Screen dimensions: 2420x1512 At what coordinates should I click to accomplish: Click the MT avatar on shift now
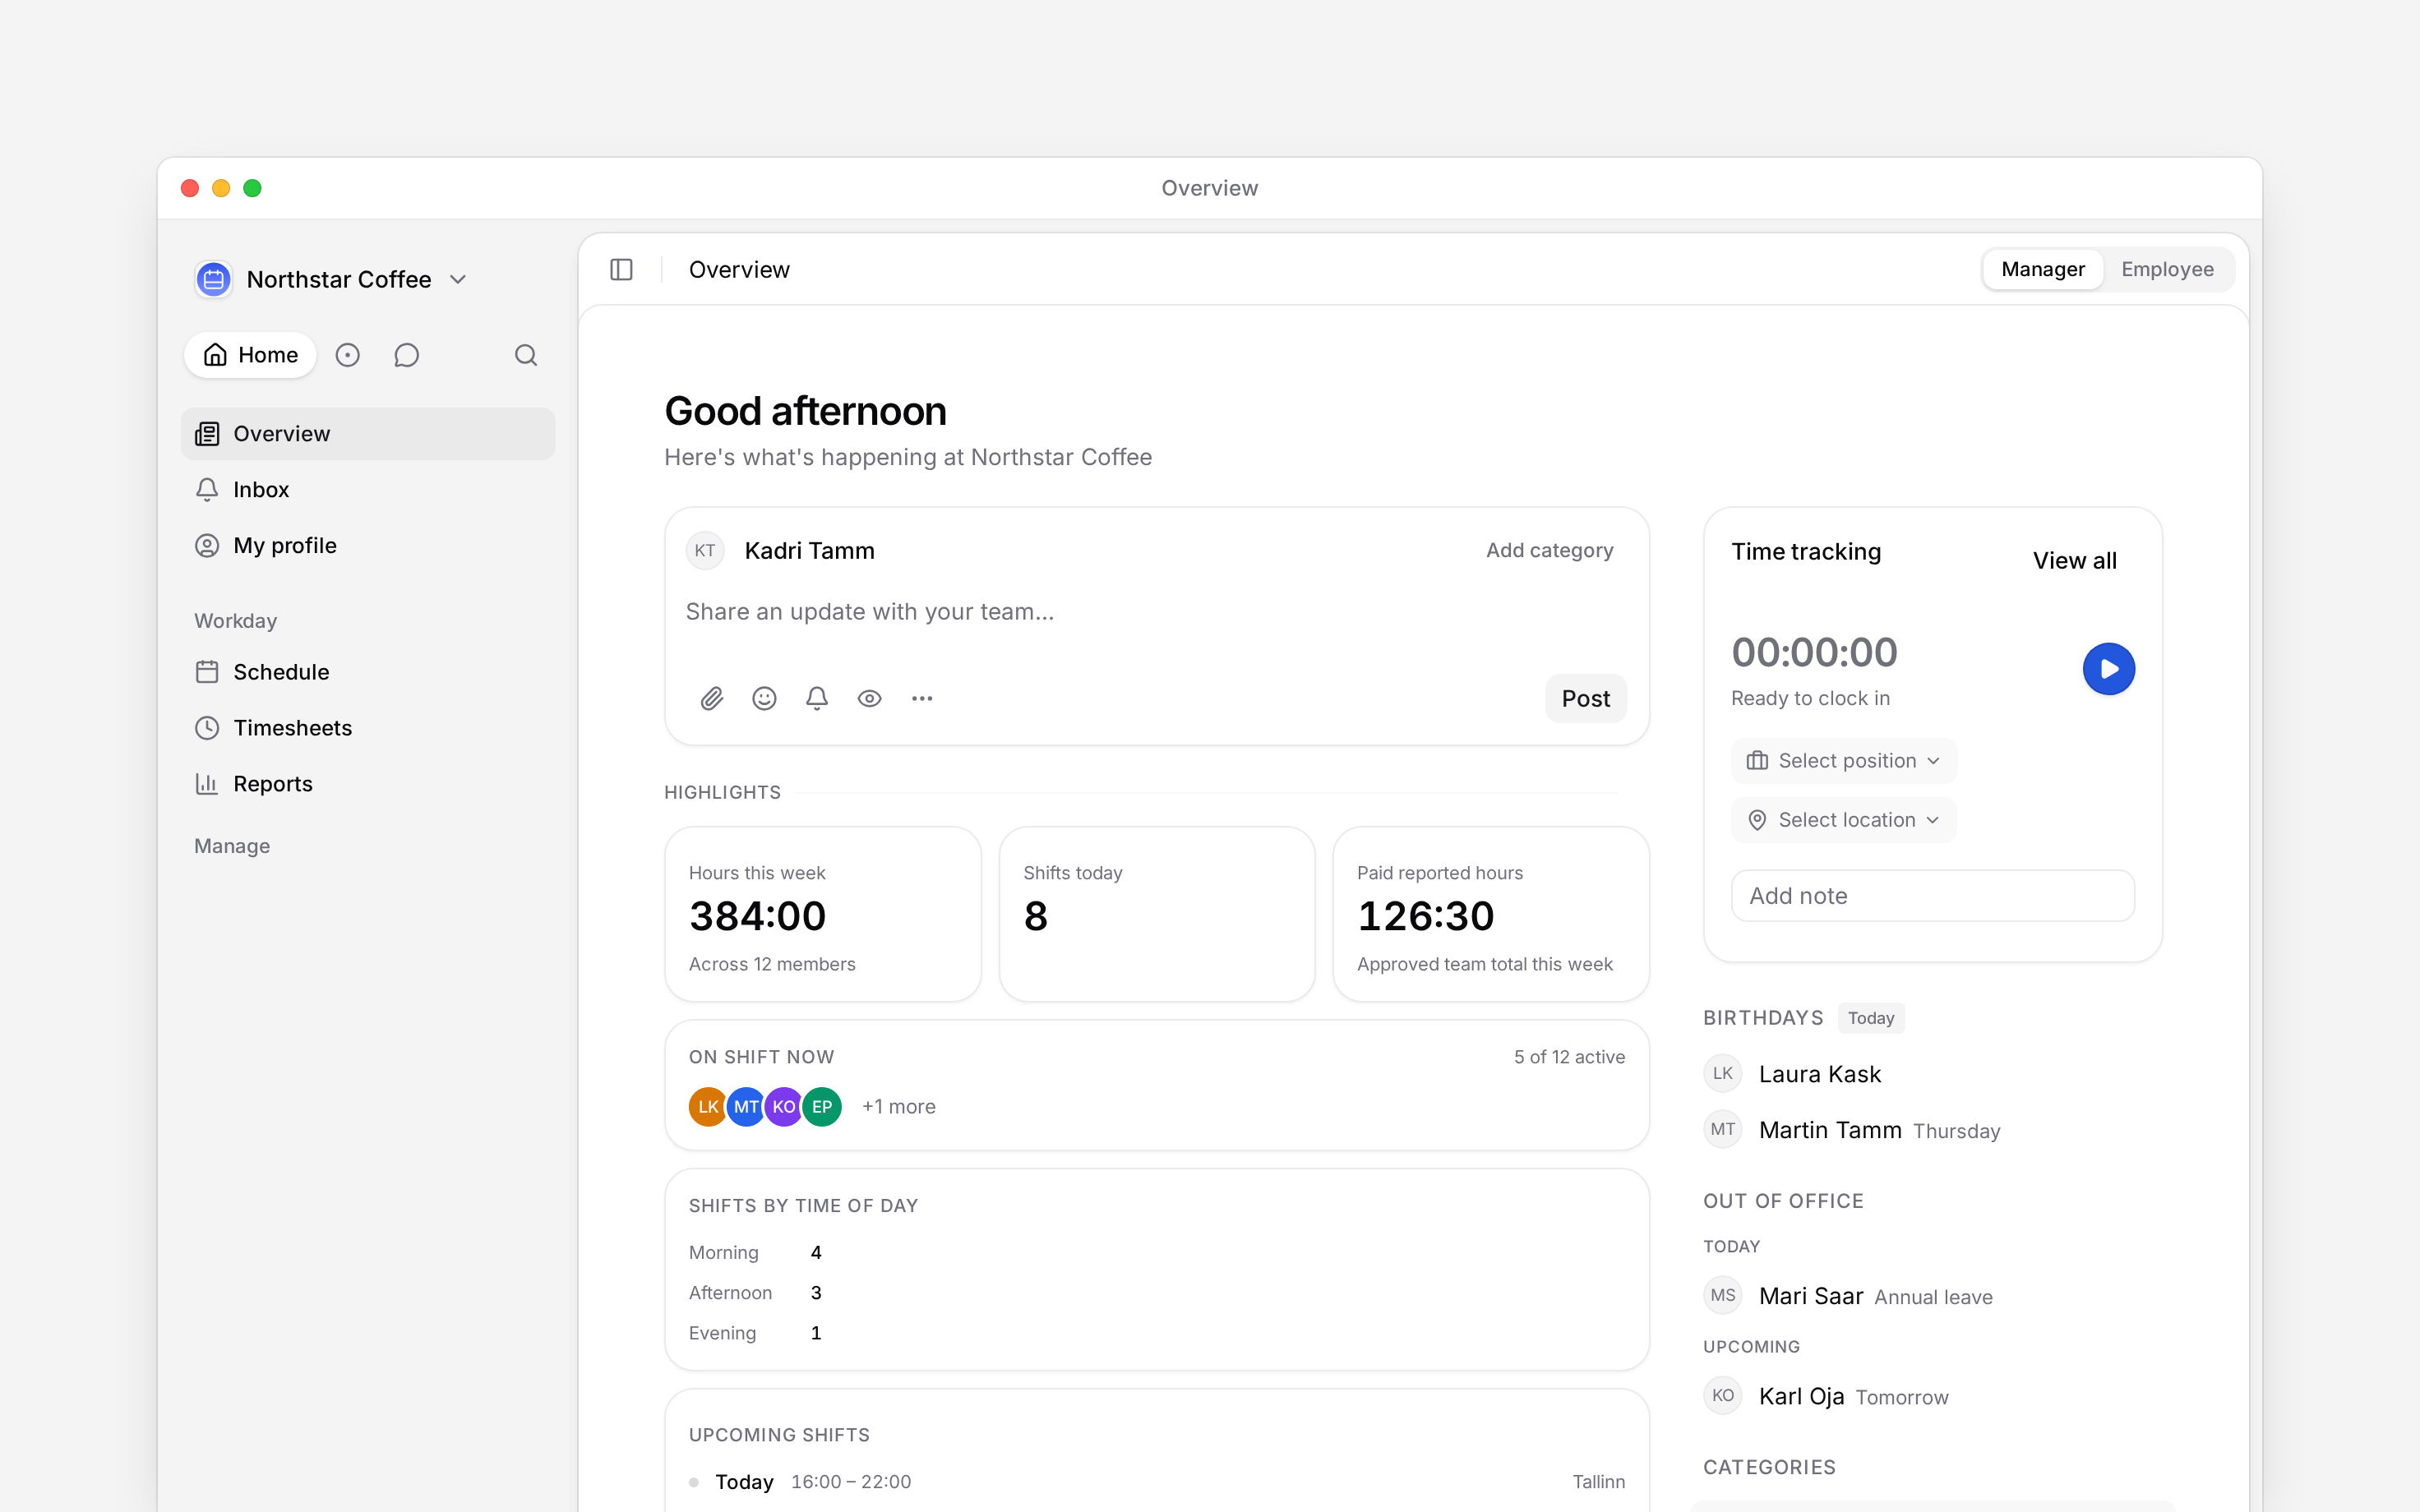[x=746, y=1107]
